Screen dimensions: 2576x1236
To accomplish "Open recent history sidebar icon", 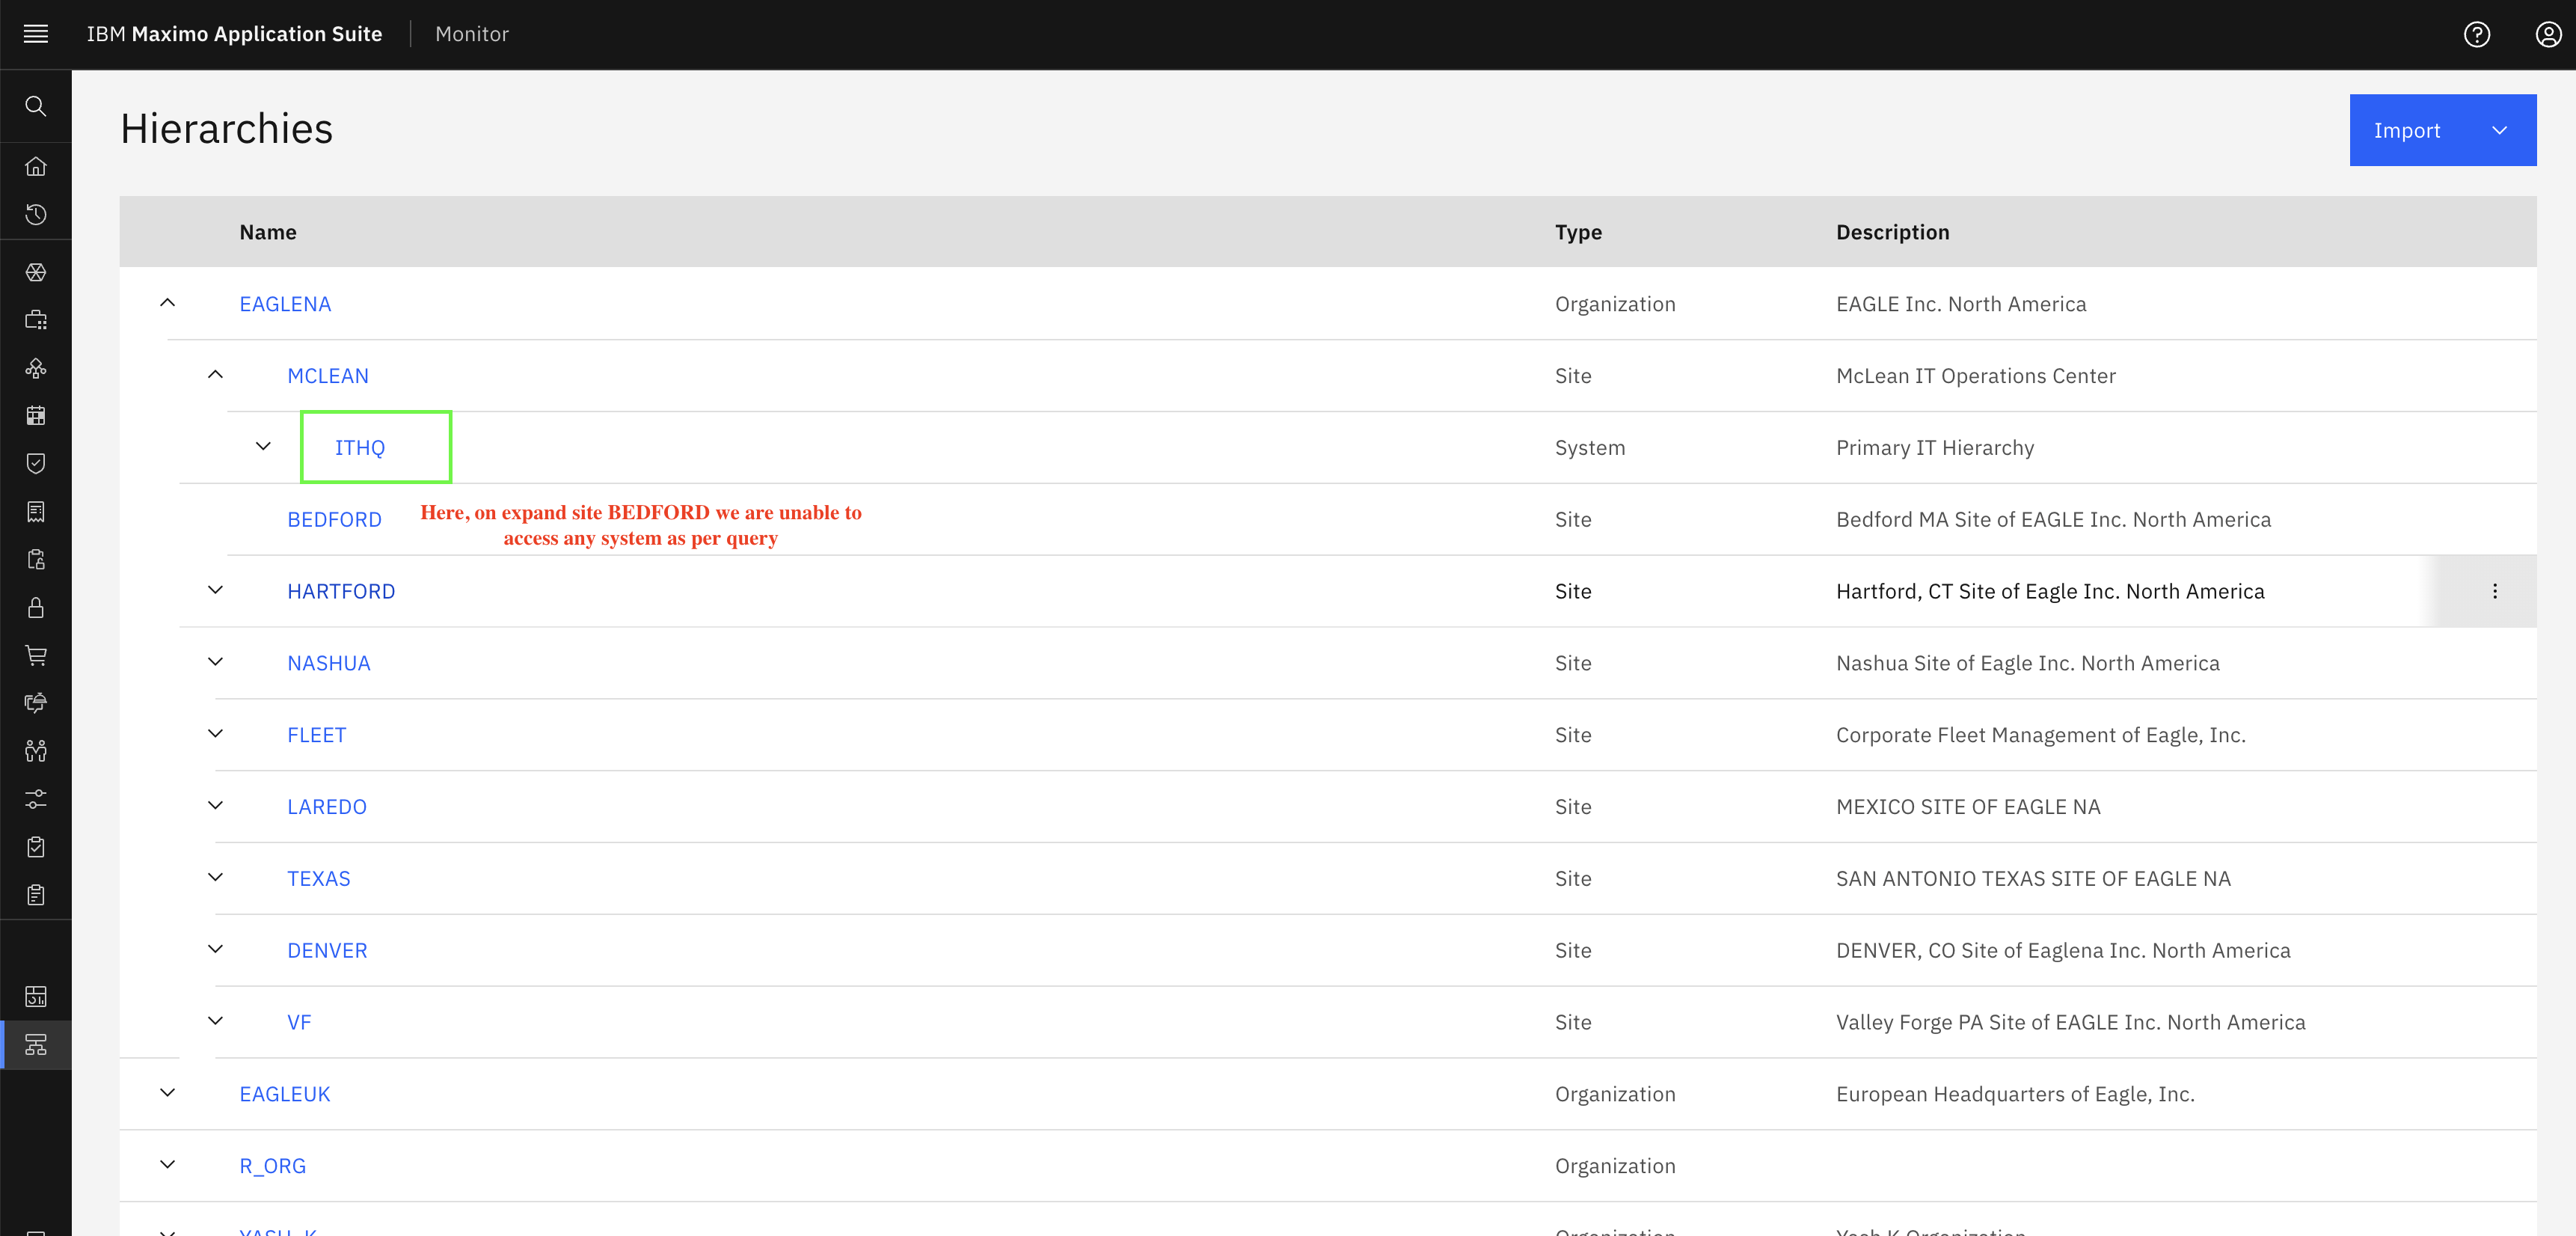I will [36, 214].
